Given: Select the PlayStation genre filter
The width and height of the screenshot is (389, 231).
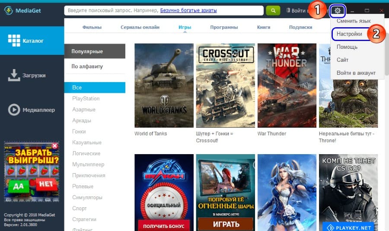Looking at the screenshot, I should pos(86,98).
